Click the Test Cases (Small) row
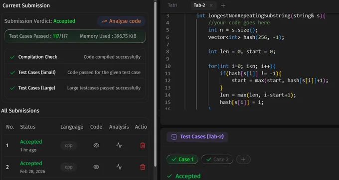The height and width of the screenshot is (180, 339). 75,73
